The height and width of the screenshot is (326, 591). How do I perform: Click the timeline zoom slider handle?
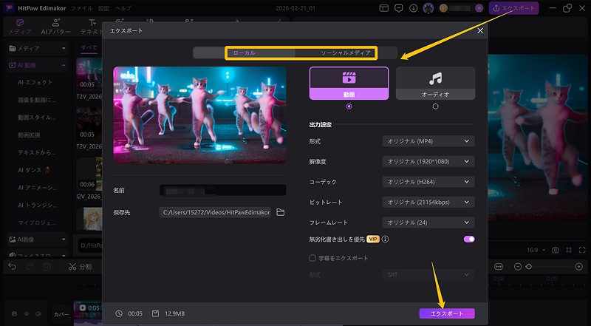[529, 267]
